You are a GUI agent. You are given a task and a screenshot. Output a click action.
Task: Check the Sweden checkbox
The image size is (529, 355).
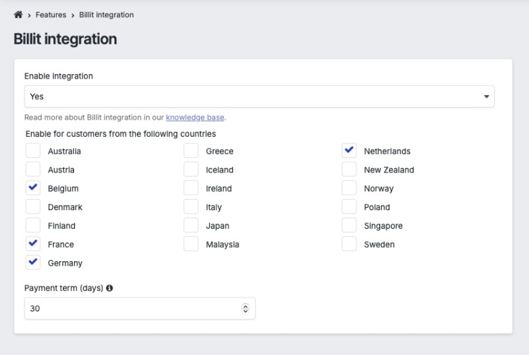pos(349,243)
